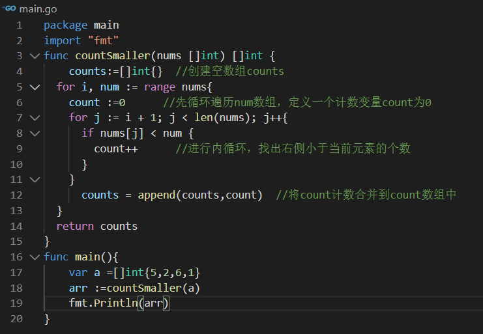The width and height of the screenshot is (483, 334).
Task: Collapse the main function fold on line 16
Action: click(35, 257)
